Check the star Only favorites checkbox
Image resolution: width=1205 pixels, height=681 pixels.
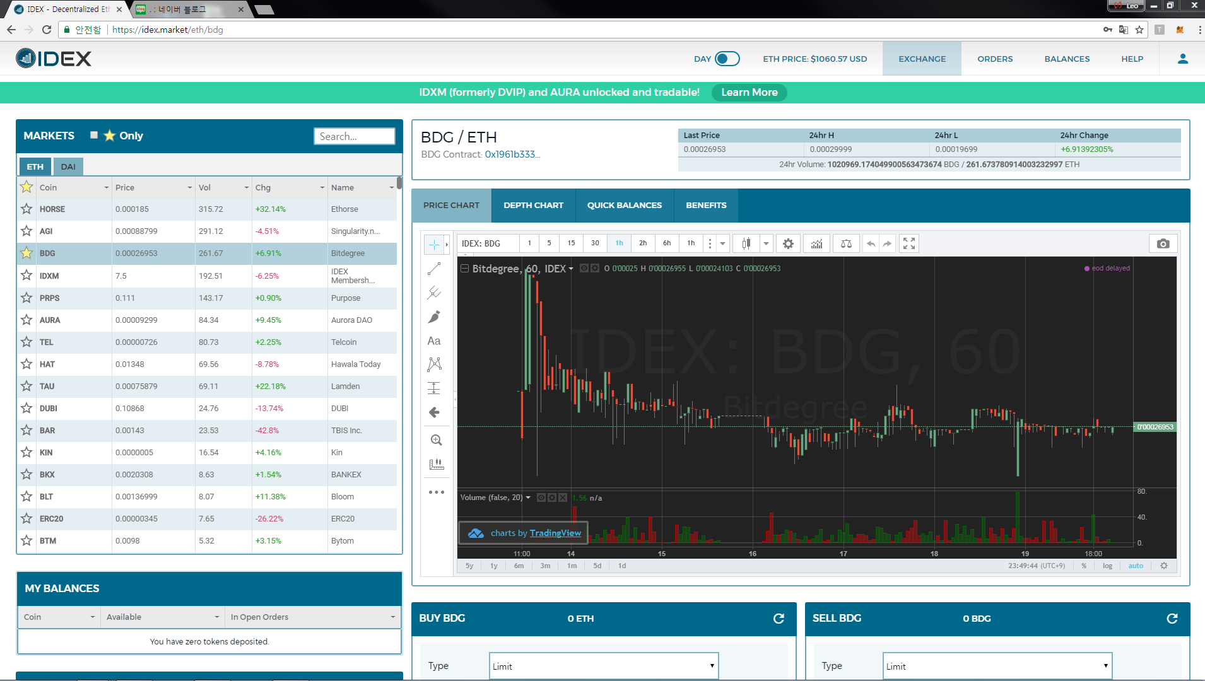[x=94, y=135]
